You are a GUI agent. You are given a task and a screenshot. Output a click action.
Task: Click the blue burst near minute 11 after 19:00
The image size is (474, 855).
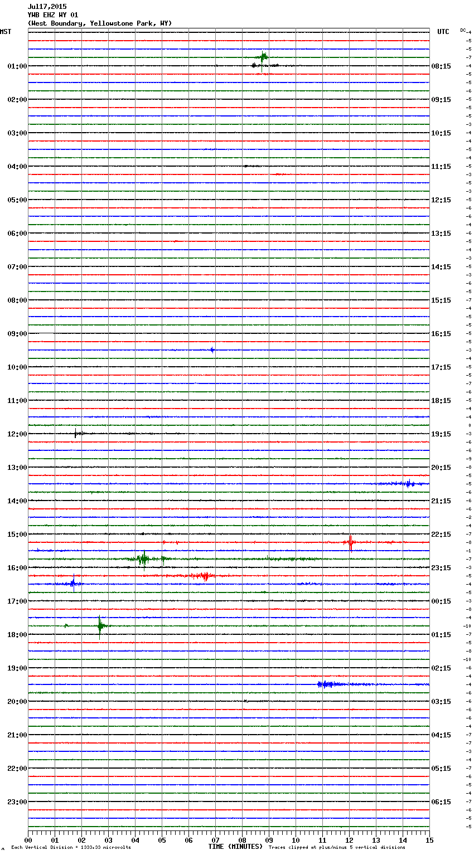[329, 684]
